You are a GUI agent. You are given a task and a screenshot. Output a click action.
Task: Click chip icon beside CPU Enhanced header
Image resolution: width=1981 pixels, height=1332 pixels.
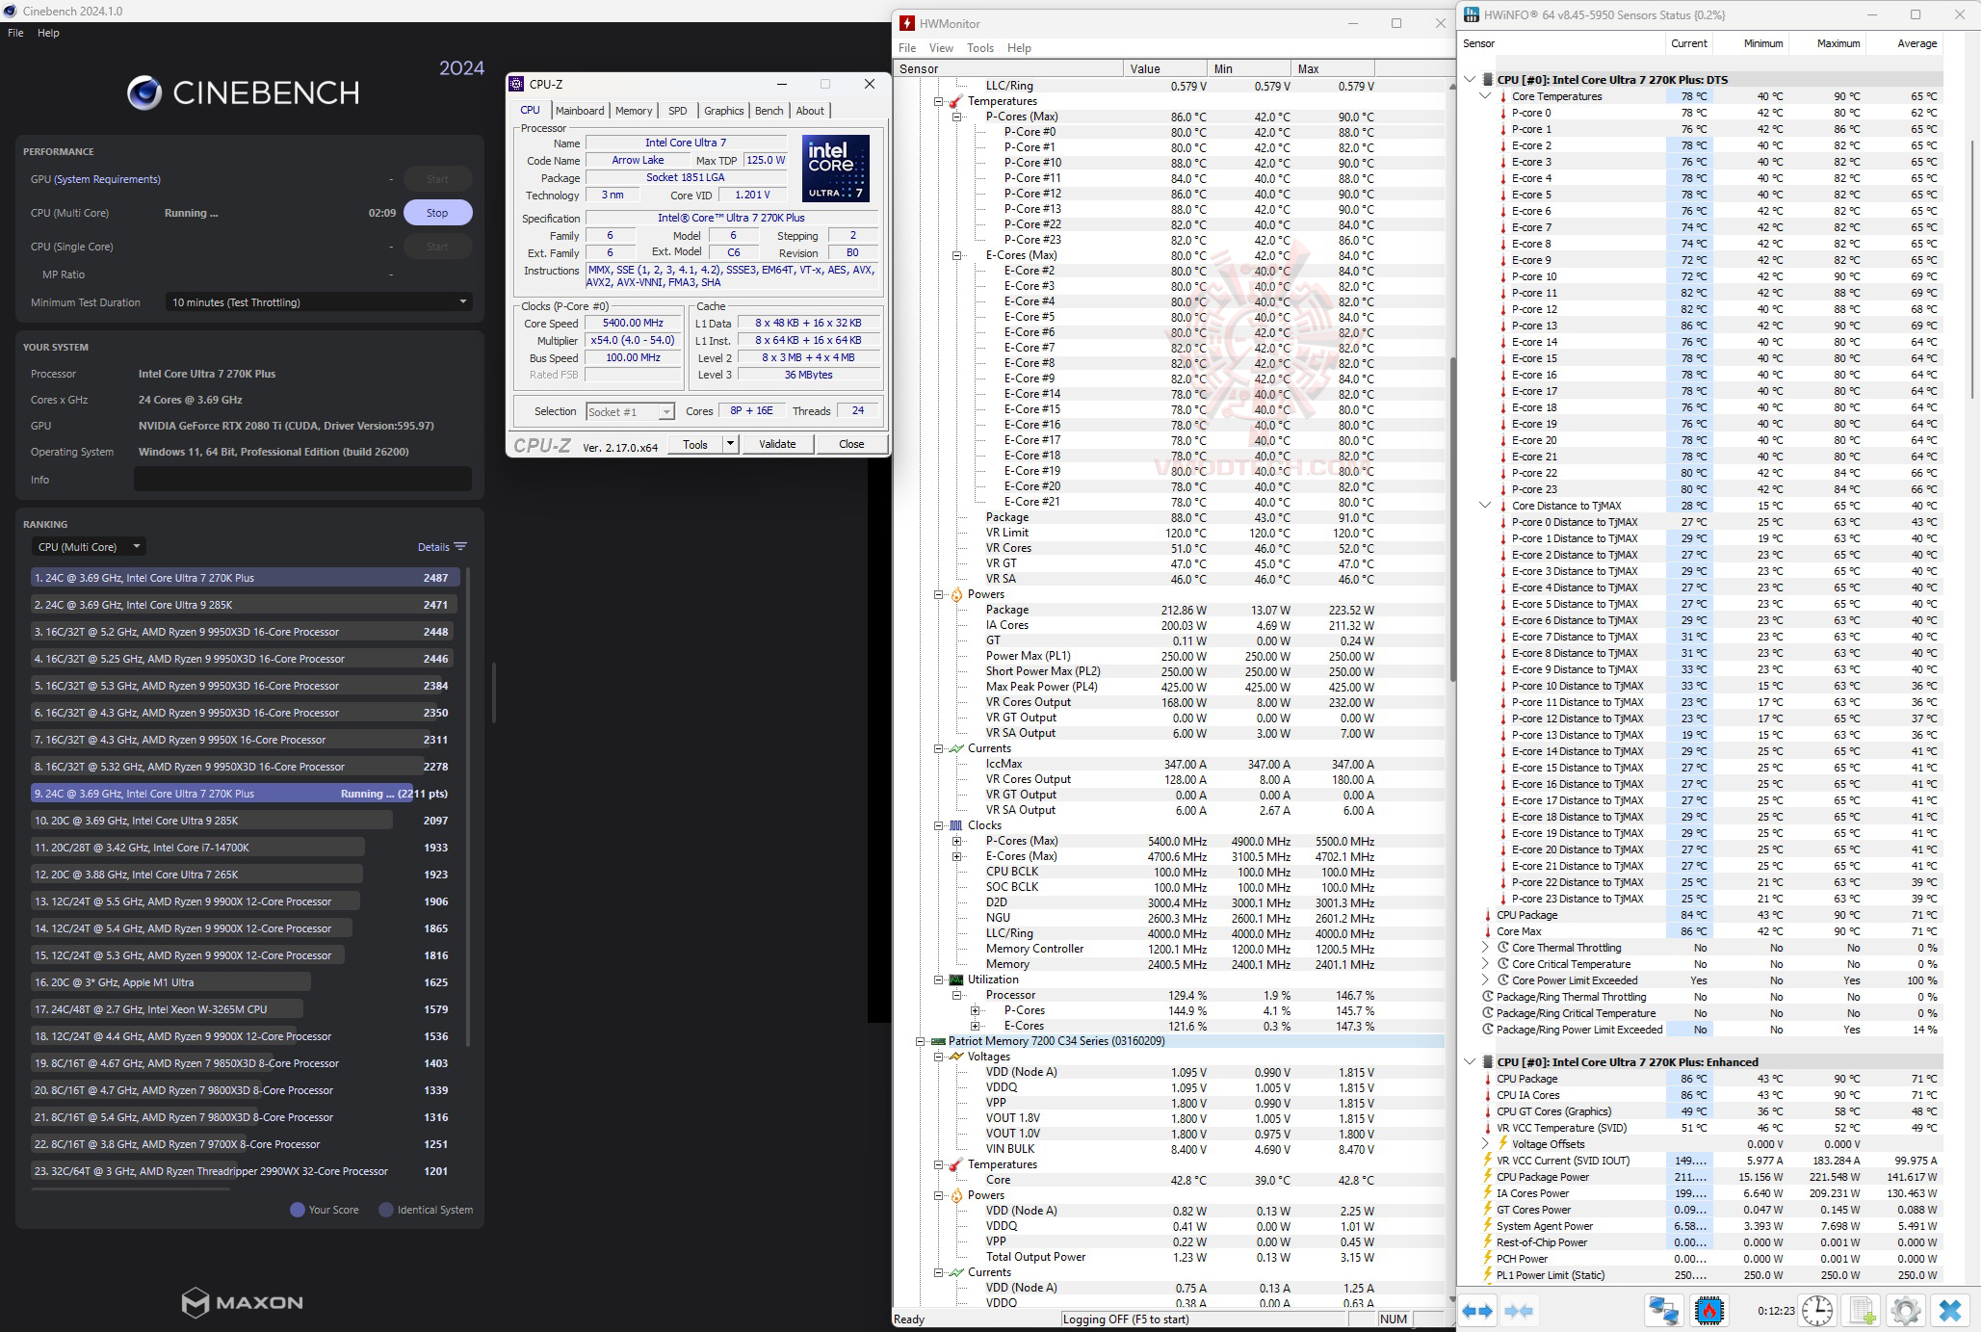click(x=1488, y=1062)
